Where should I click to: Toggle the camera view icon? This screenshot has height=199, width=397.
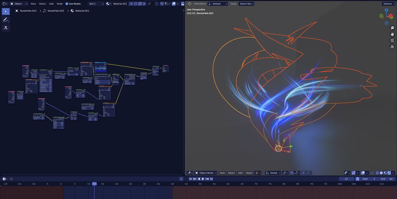392,41
